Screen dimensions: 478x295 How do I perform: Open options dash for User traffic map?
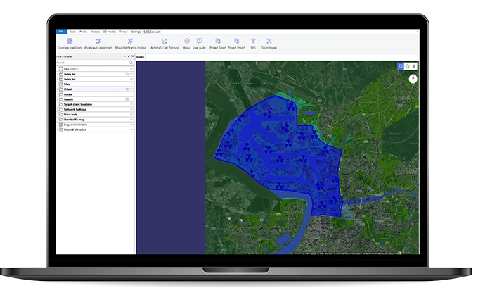click(x=131, y=120)
